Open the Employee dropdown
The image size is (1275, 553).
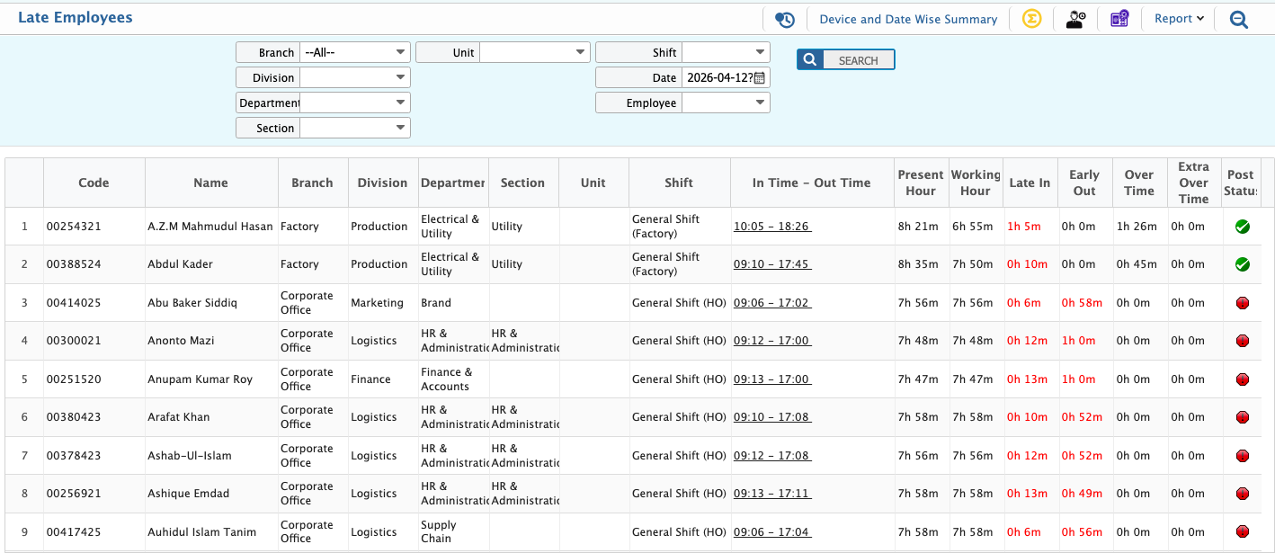tap(726, 103)
